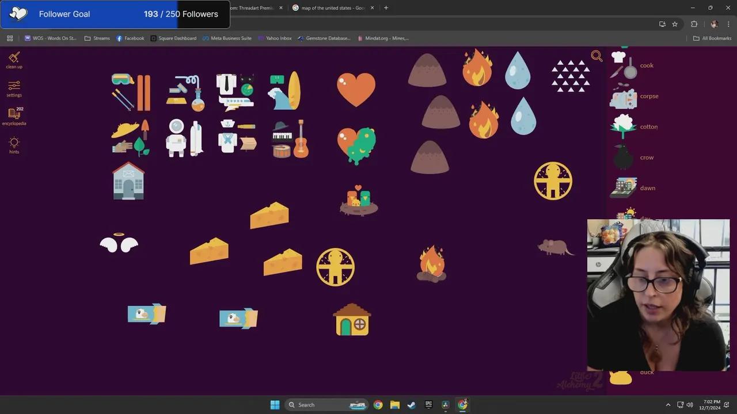The width and height of the screenshot is (737, 414).
Task: Open the Chrome apps grid shortcut
Action: pos(10,39)
